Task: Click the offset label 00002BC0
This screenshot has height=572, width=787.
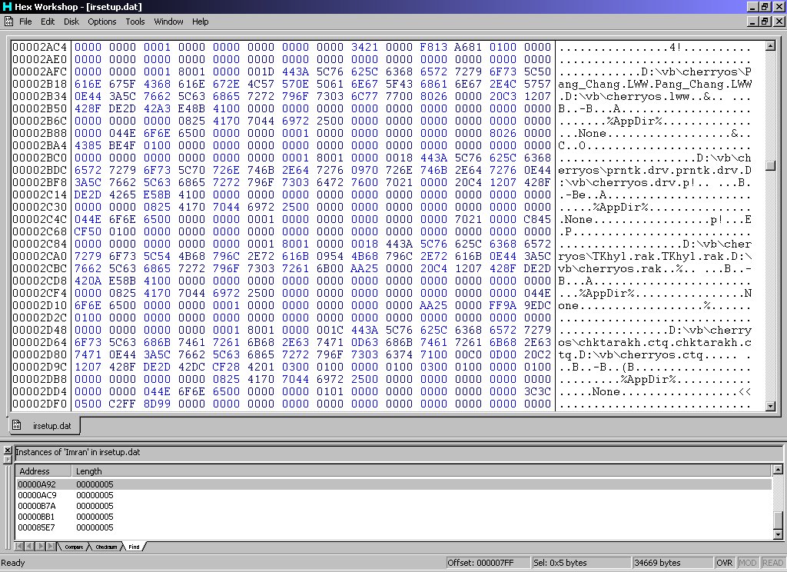Action: coord(40,158)
